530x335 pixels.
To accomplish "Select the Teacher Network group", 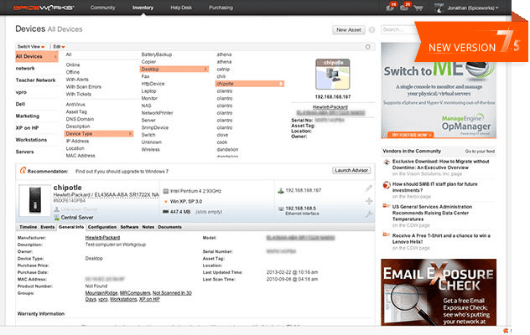I will [35, 80].
